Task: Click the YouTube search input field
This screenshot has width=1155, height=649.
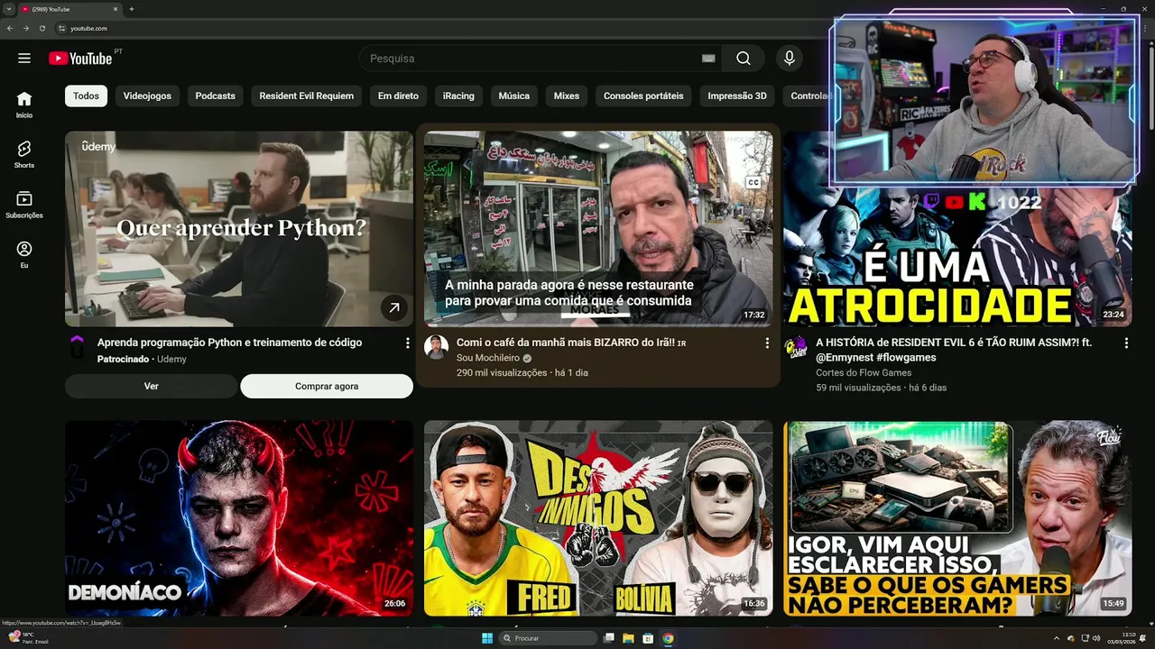Action: click(532, 59)
